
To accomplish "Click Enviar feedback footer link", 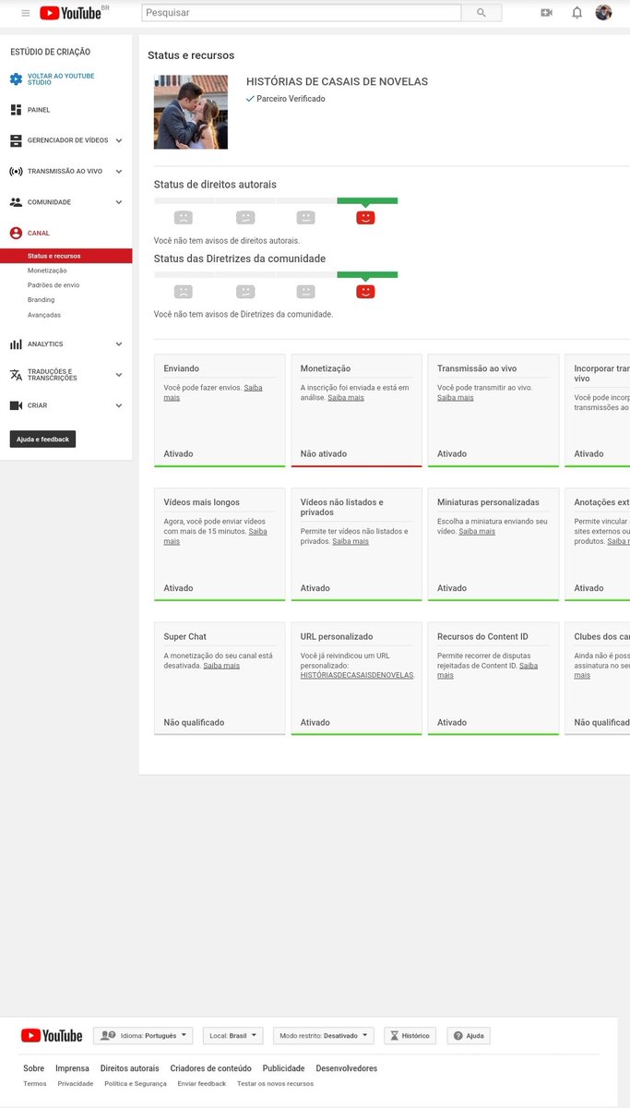I will point(202,1084).
